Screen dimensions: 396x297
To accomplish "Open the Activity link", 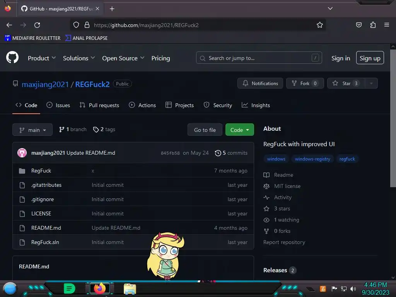I will [278, 198].
